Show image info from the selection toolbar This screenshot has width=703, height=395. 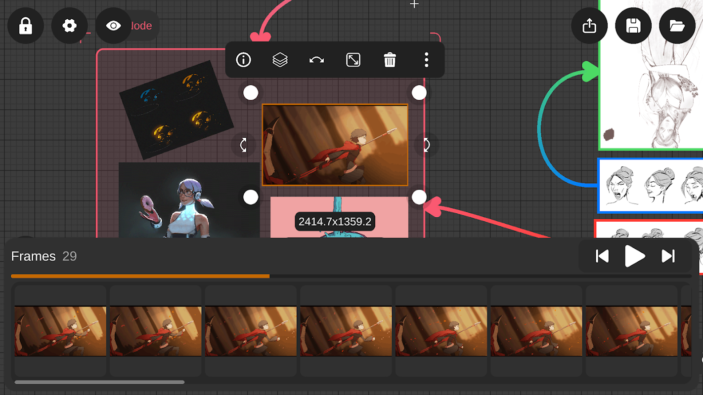coord(244,60)
